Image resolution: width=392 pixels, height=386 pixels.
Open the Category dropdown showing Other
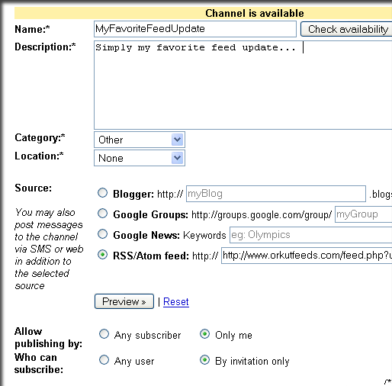(x=140, y=140)
